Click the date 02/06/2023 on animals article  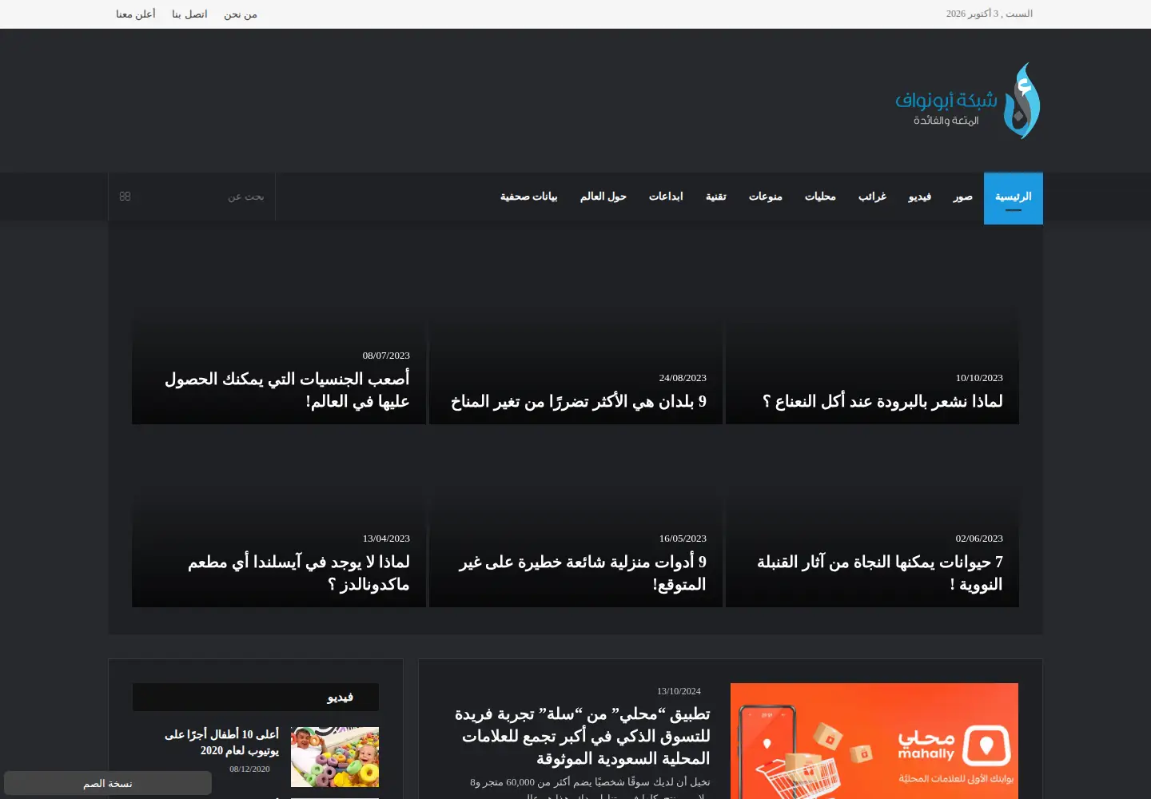coord(979,539)
